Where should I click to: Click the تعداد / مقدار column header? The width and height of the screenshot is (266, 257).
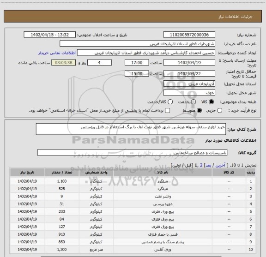(62, 173)
